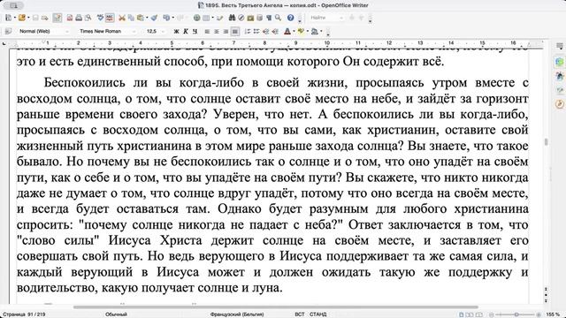This screenshot has height=318, width=566.
Task: Click the Document as E-mail icon
Action: [45, 18]
